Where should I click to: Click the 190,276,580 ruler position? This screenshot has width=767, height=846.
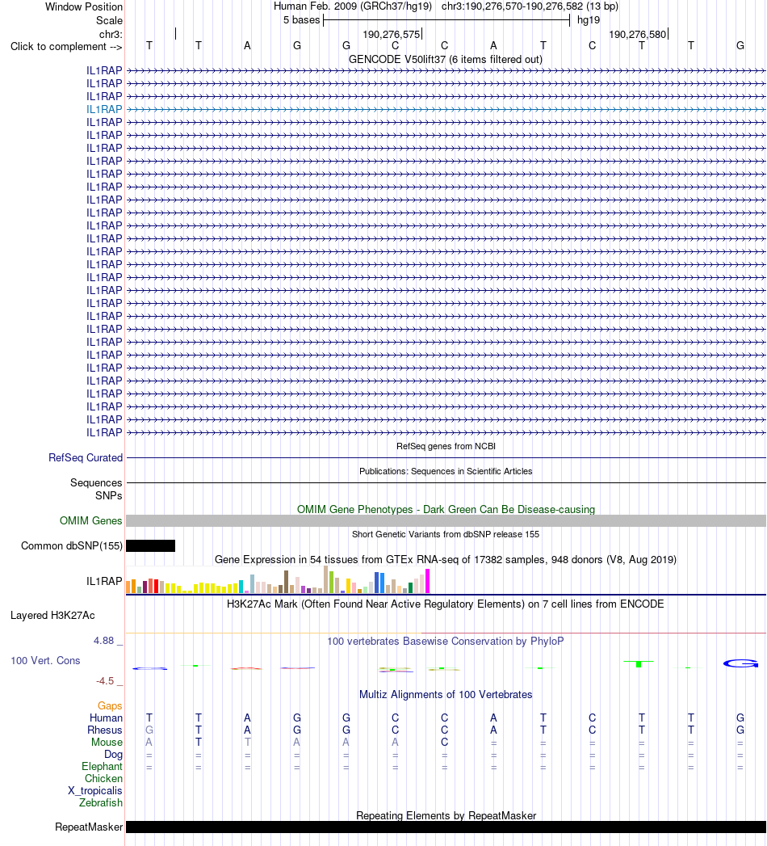(x=638, y=35)
